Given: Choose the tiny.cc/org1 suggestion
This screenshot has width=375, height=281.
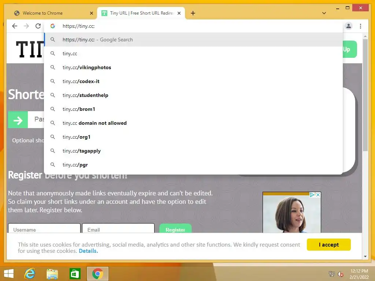Looking at the screenshot, I should coord(193,137).
